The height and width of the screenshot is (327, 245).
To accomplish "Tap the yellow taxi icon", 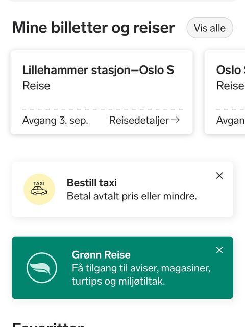I will (39, 190).
